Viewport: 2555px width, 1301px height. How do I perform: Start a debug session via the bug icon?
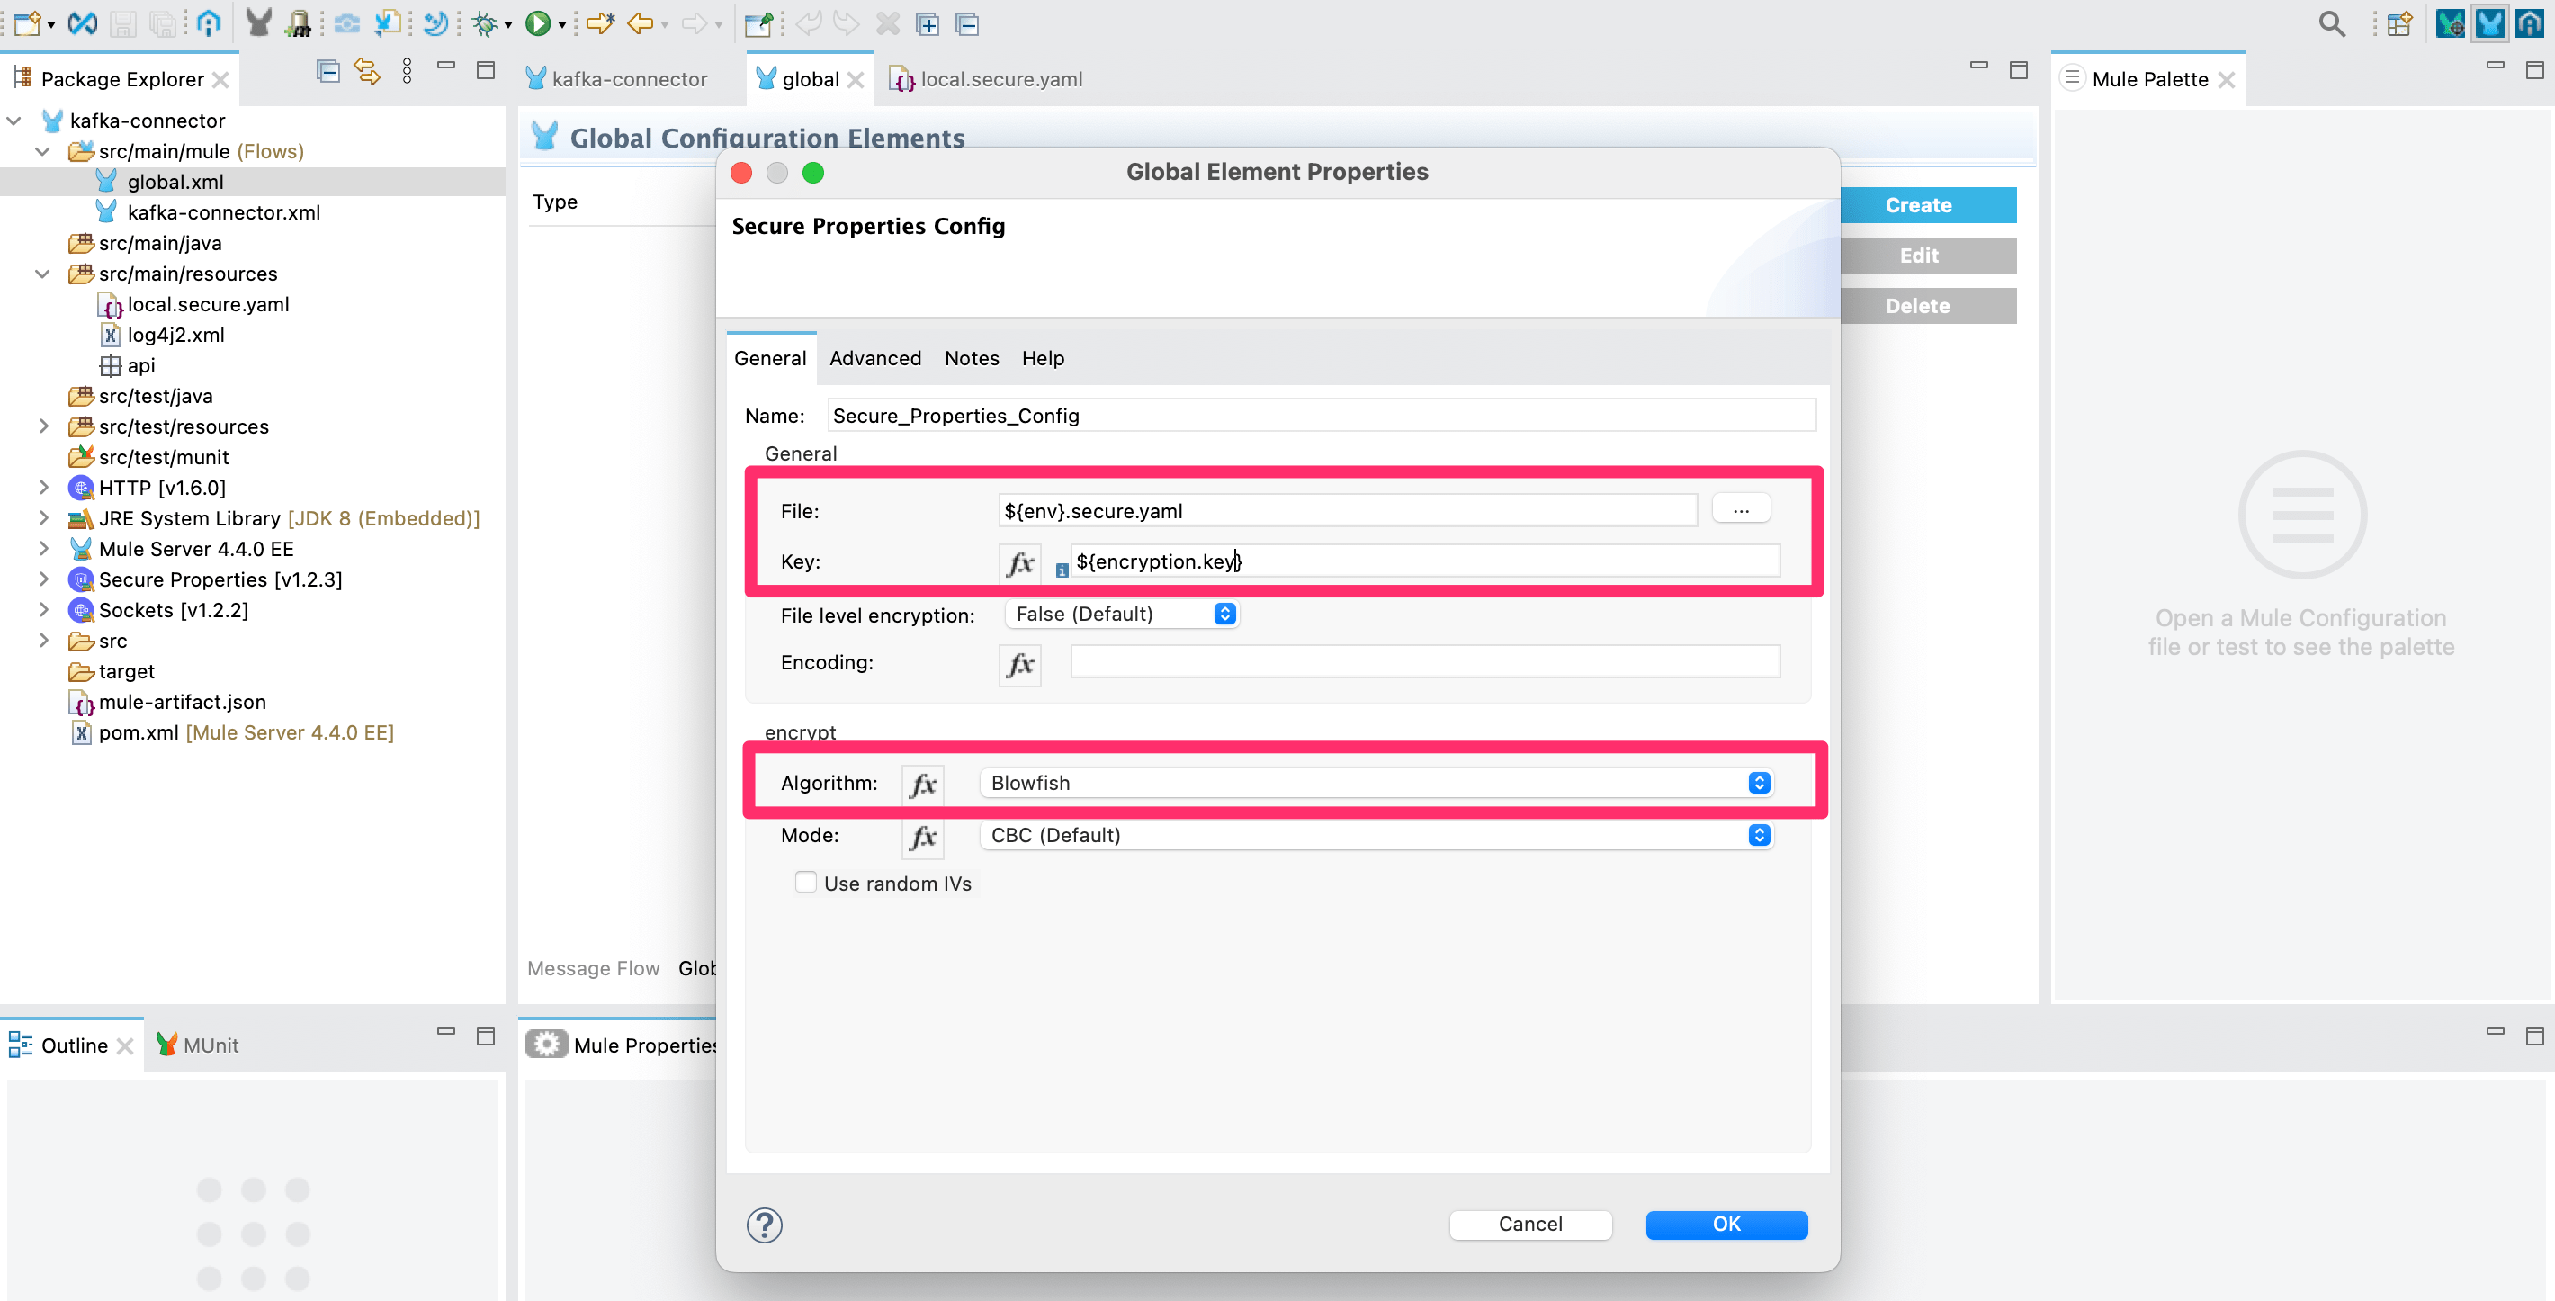[x=485, y=22]
